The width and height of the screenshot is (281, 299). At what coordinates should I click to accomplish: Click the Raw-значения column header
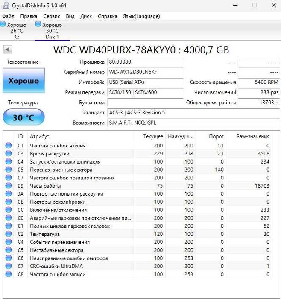coord(253,136)
